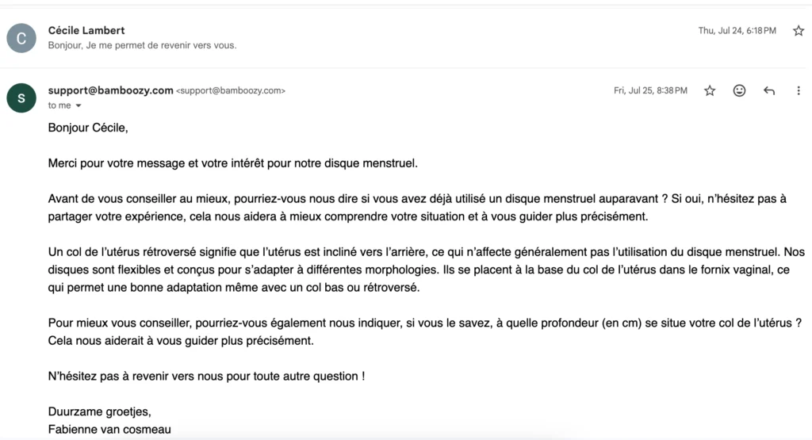The height and width of the screenshot is (440, 812).
Task: Click the <support@bamboozy.com> address in angle brackets
Action: pos(230,91)
